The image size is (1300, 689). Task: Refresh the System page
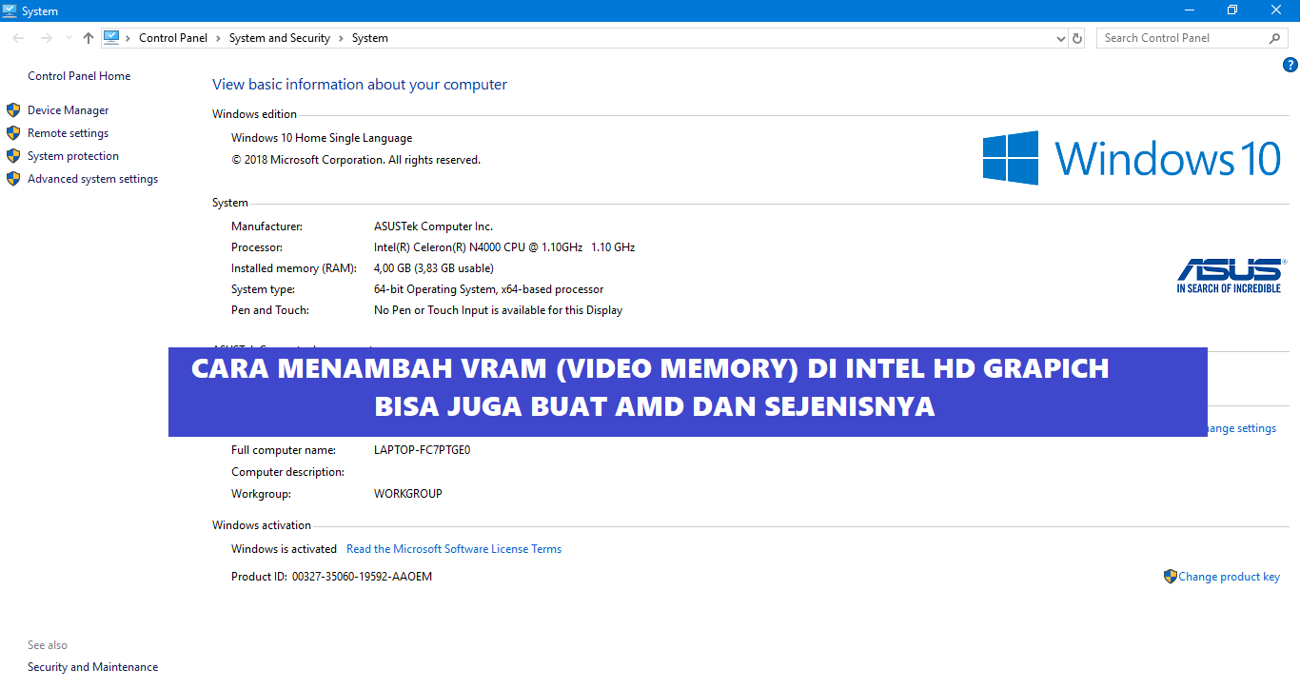[1077, 38]
